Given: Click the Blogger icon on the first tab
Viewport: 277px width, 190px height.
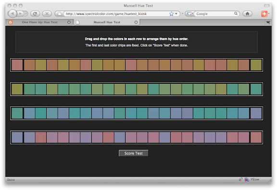Looking at the screenshot, I should click(x=11, y=22).
